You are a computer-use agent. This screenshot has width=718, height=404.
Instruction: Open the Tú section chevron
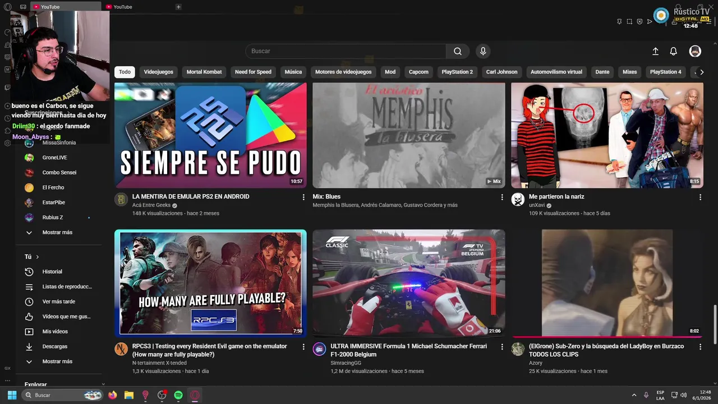pyautogui.click(x=38, y=257)
